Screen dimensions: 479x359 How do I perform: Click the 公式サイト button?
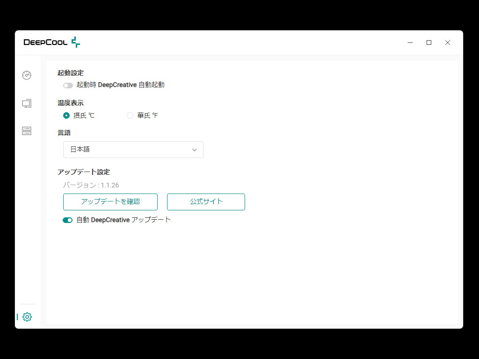tap(206, 202)
